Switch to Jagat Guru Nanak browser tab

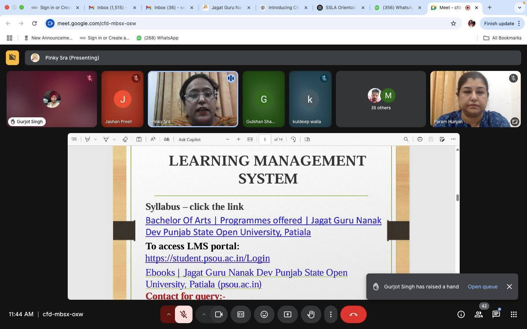[x=227, y=7]
